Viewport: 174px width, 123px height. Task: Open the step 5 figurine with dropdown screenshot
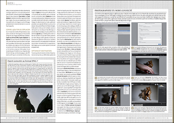click(112, 94)
